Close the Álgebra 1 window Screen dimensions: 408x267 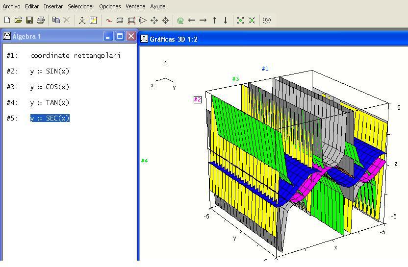(131, 36)
